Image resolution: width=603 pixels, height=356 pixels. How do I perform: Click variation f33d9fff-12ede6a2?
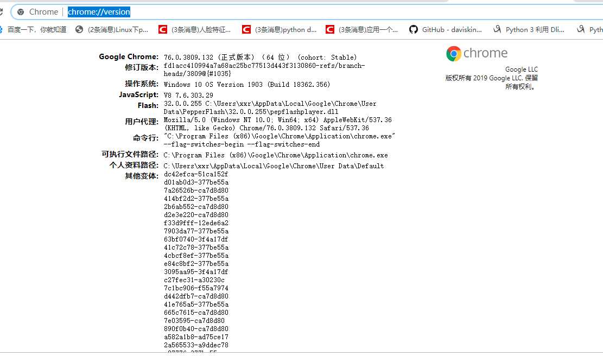[x=196, y=223]
